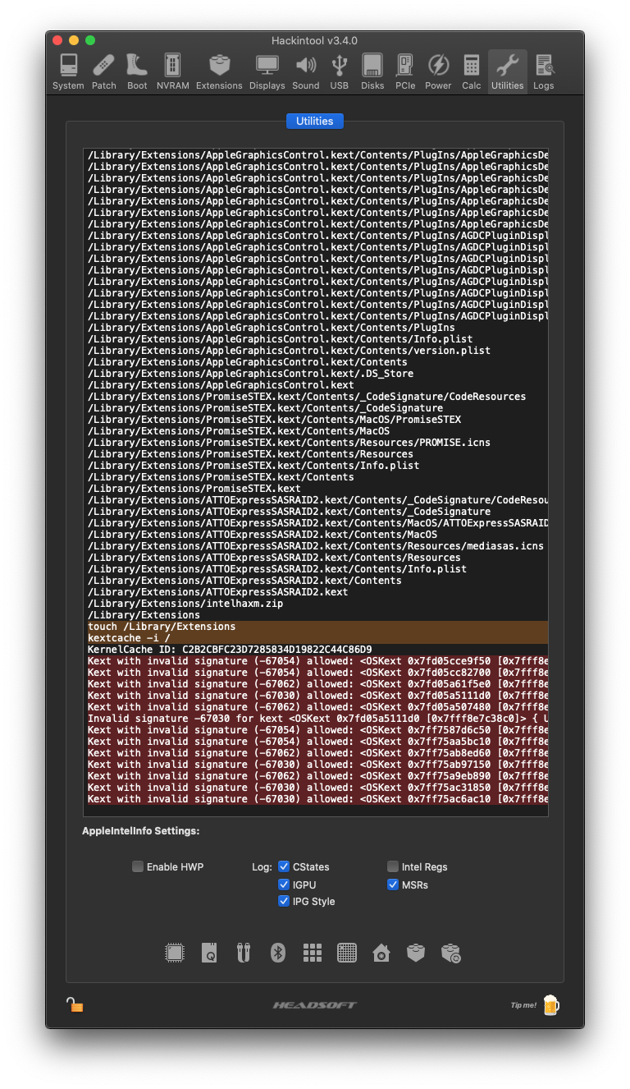The width and height of the screenshot is (630, 1089).
Task: Open the Calc section
Action: click(472, 71)
